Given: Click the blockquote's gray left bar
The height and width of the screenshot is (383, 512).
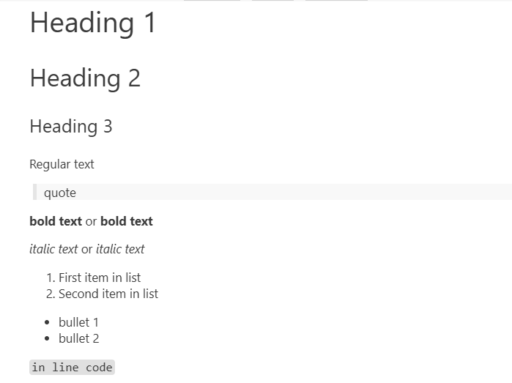Looking at the screenshot, I should [34, 193].
